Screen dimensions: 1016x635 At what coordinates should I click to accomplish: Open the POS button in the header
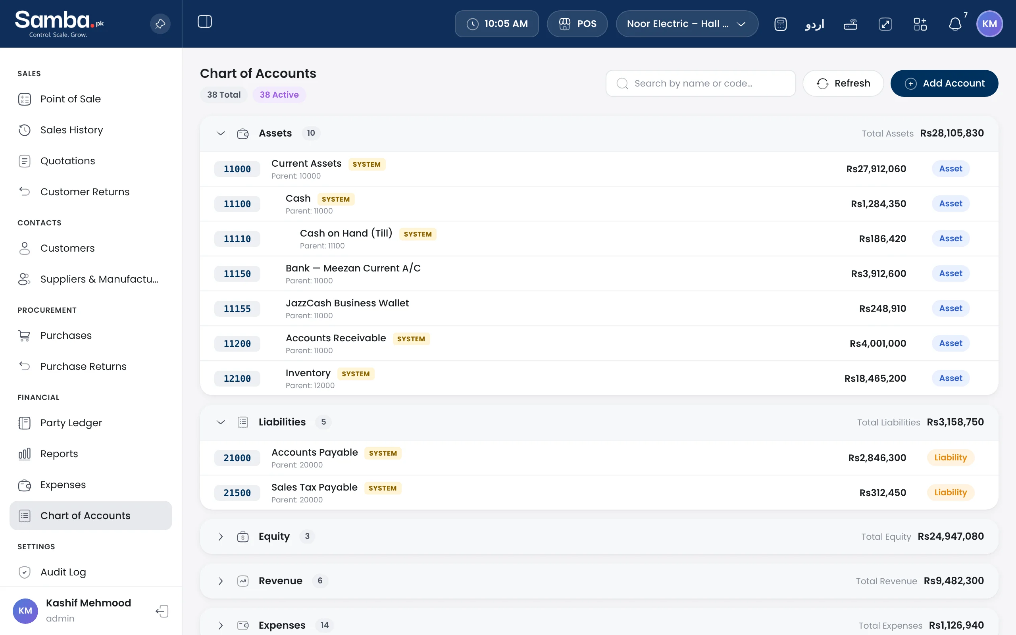(577, 24)
